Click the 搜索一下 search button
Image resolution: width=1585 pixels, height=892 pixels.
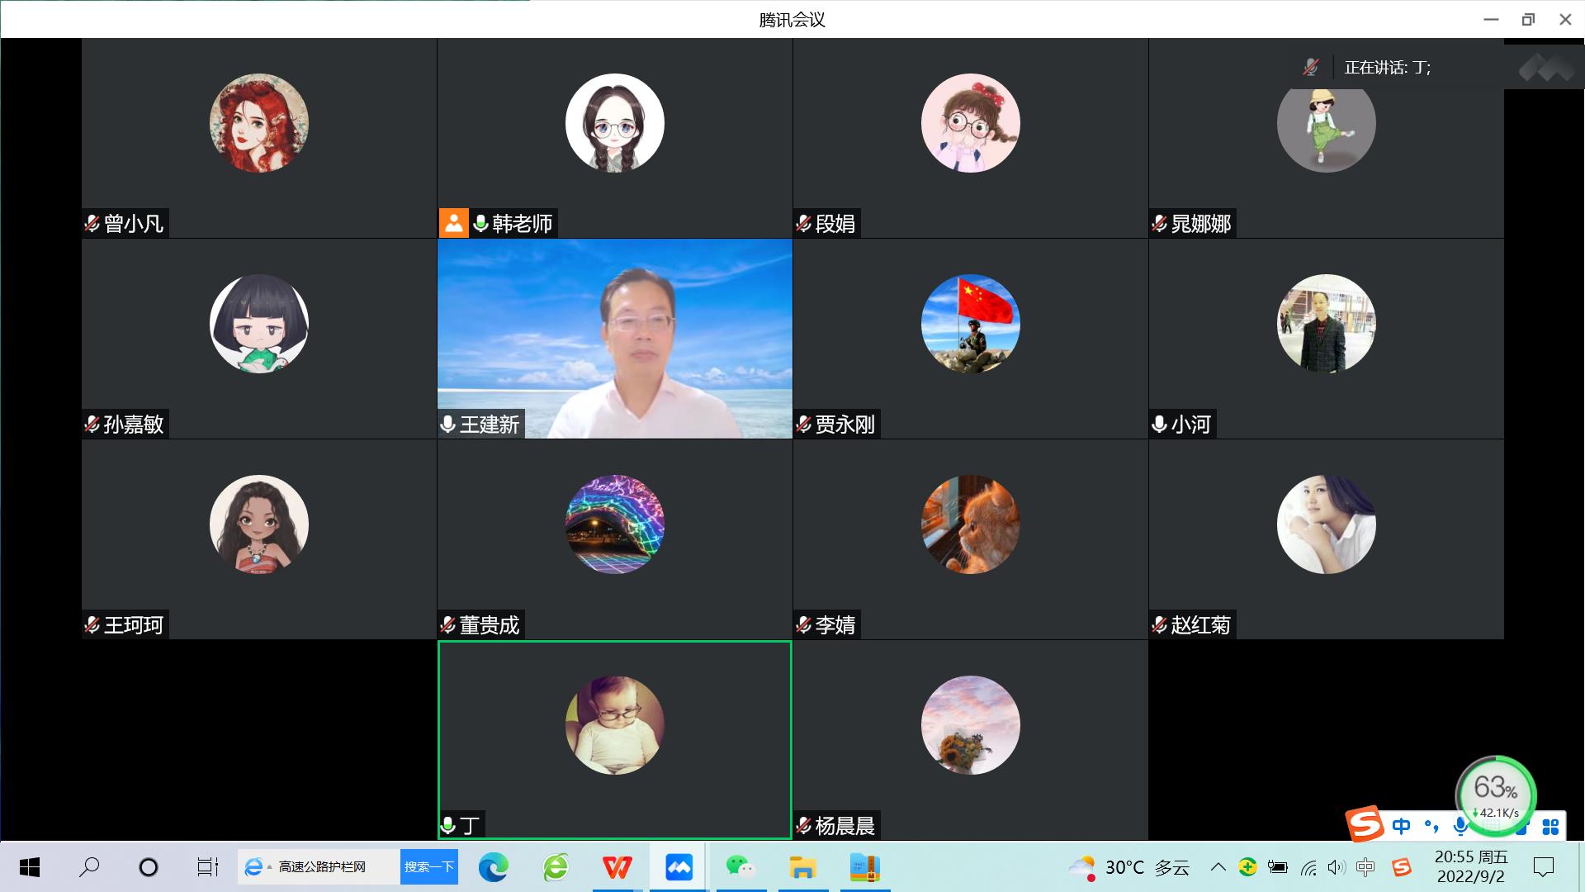[429, 867]
